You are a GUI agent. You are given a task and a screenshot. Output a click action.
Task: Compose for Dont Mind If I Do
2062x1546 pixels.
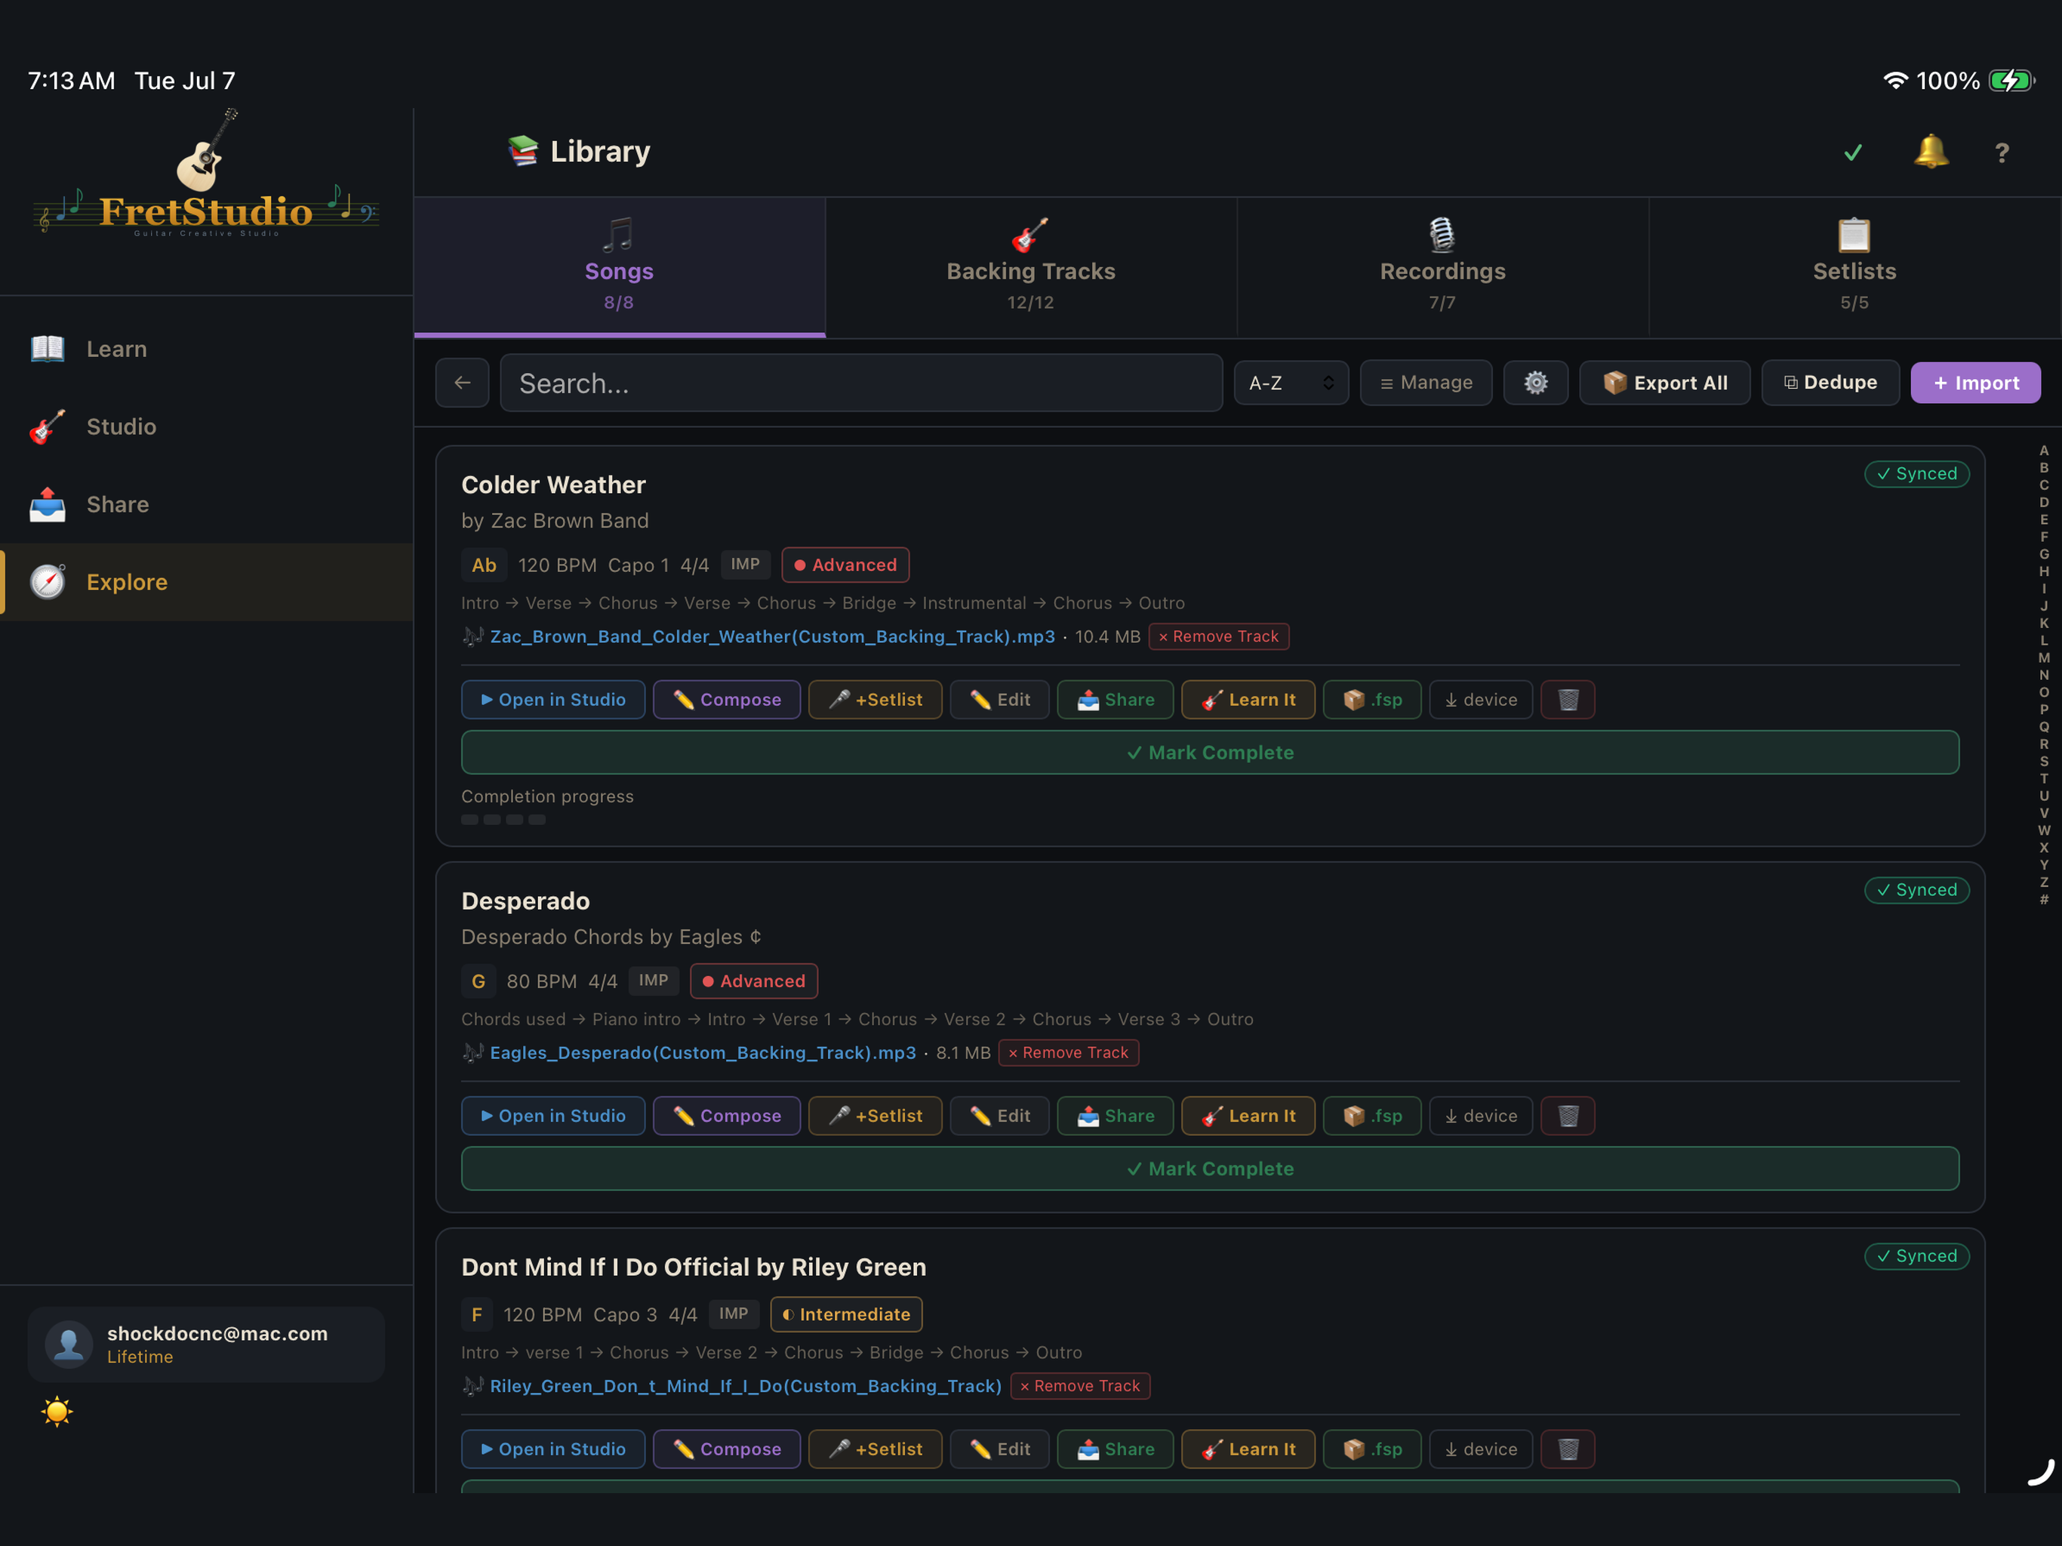(726, 1449)
